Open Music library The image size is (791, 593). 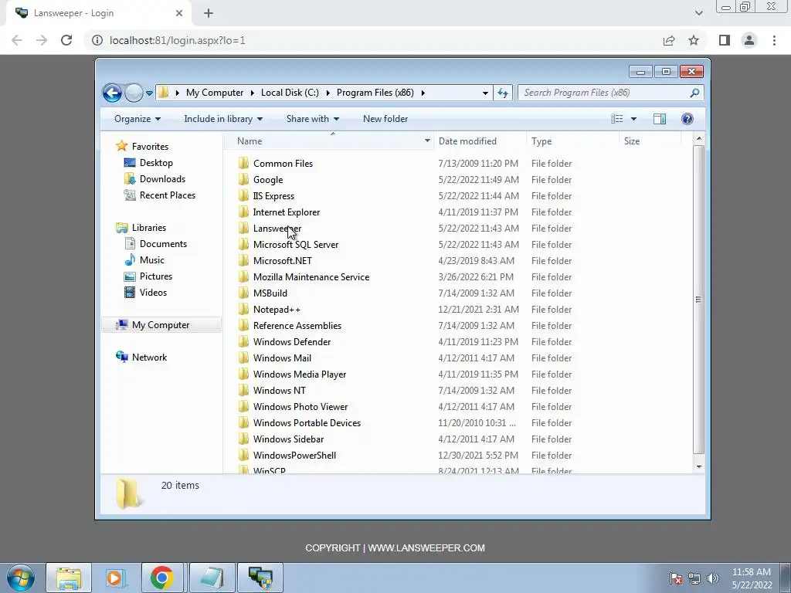tap(152, 260)
